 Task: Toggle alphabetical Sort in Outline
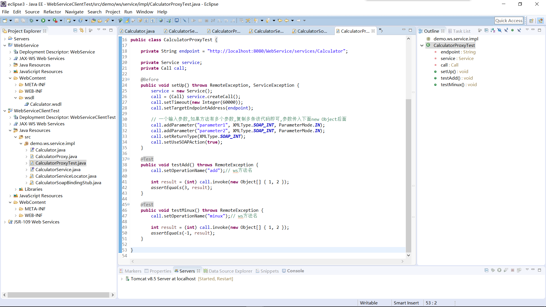[x=493, y=30]
